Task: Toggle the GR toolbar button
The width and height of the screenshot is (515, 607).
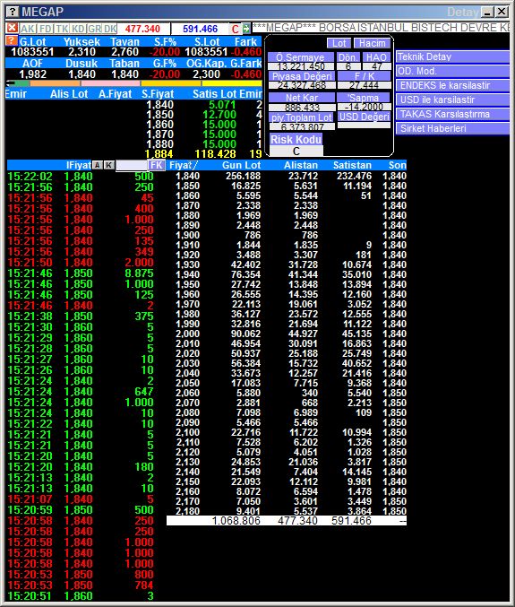Action: (94, 29)
